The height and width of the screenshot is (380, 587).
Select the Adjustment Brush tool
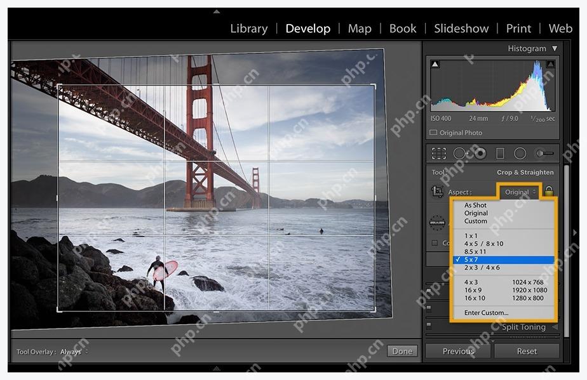[545, 154]
